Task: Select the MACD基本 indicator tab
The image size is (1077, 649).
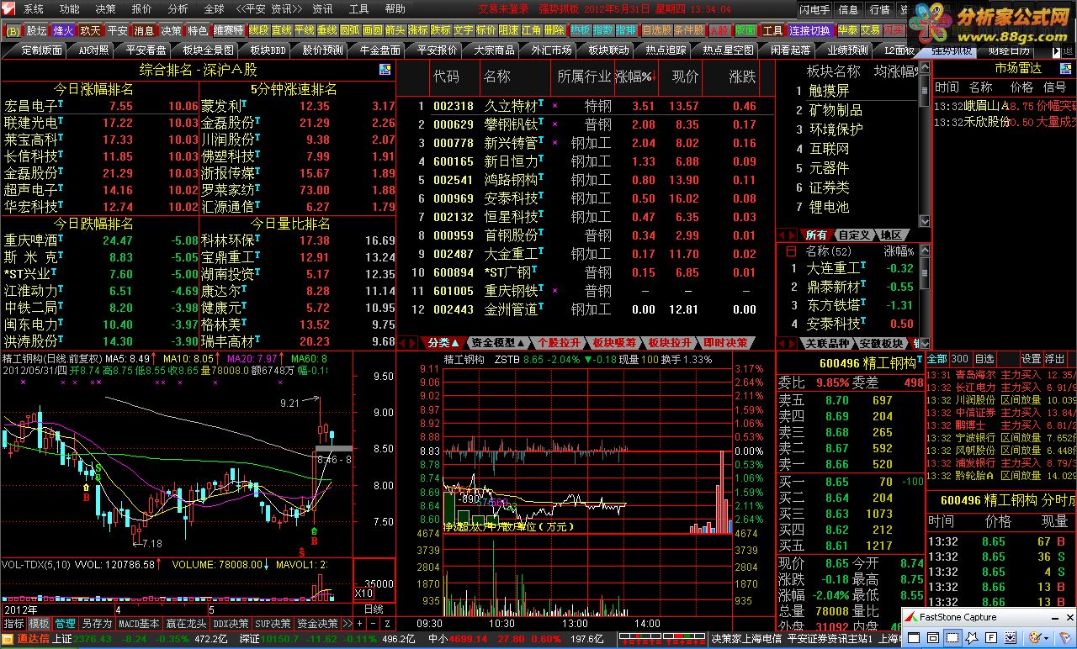Action: pos(139,624)
